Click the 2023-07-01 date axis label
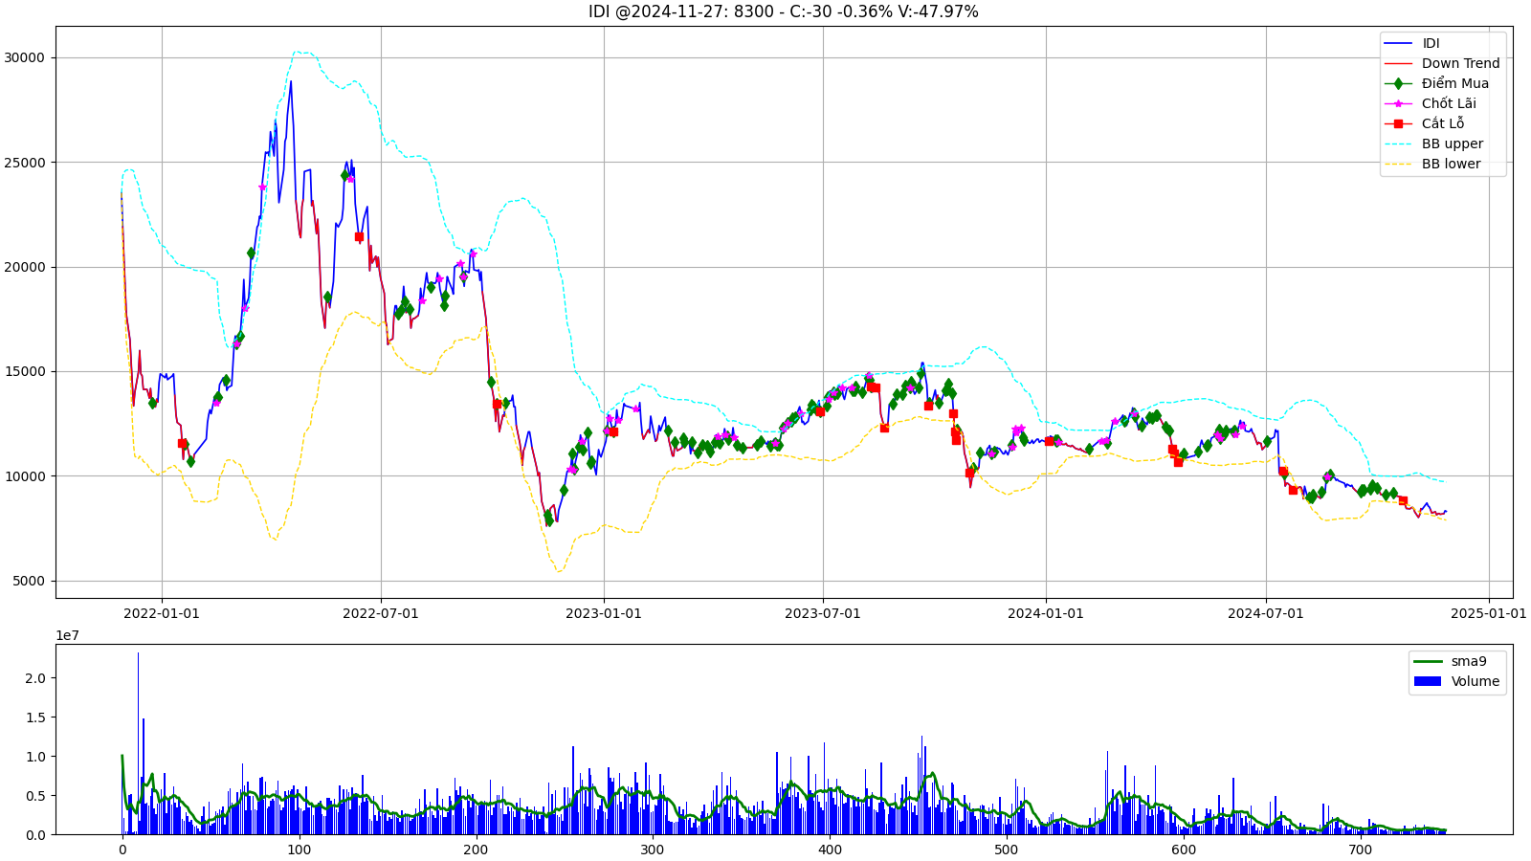 [823, 613]
